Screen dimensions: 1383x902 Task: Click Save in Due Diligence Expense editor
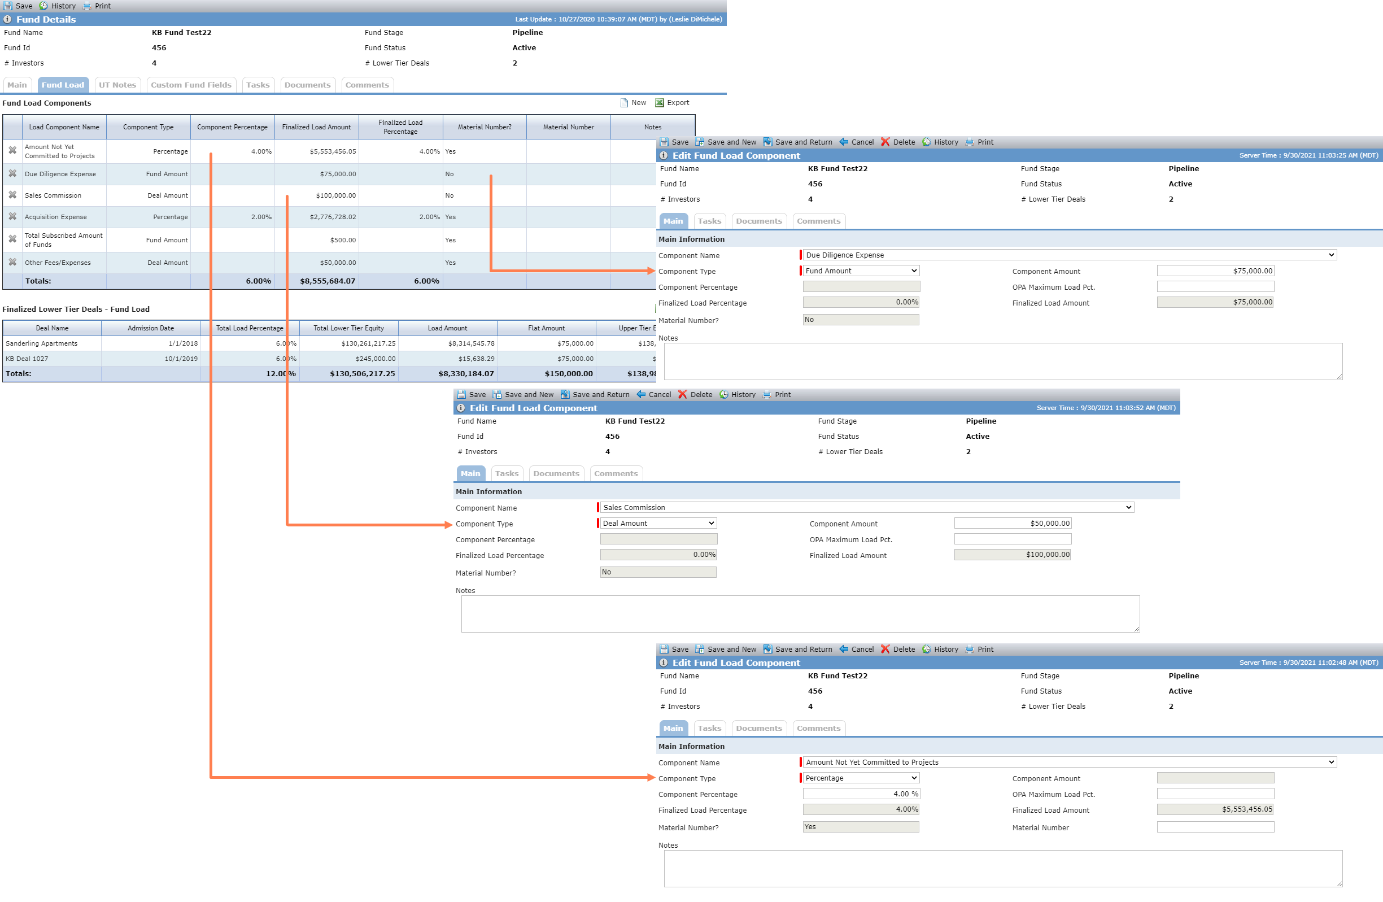tap(674, 142)
